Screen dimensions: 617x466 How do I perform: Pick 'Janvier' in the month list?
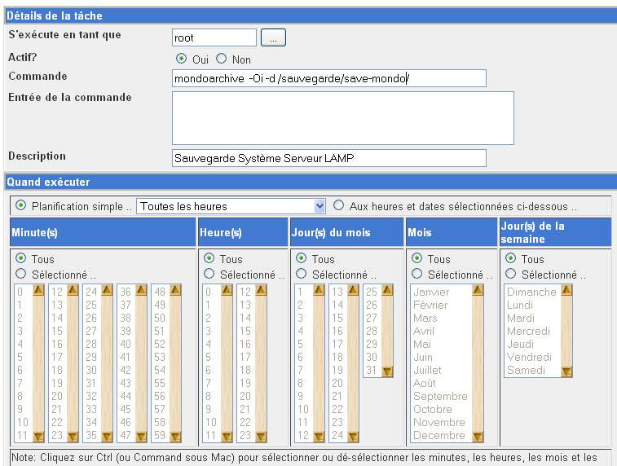[x=431, y=292]
